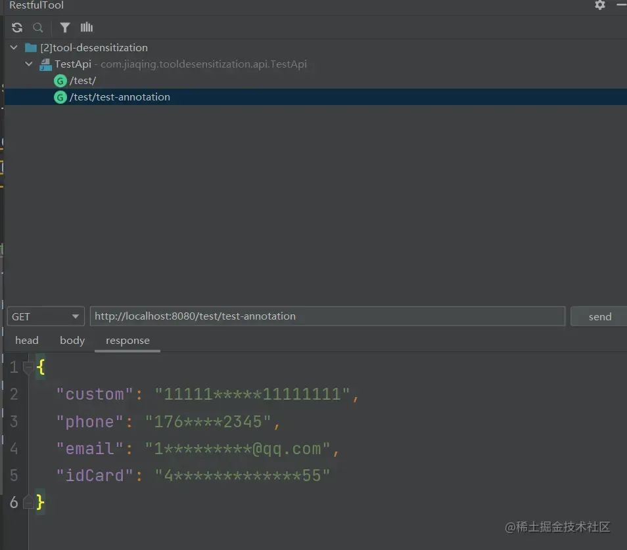Open RestfulTool settings gear
Image resolution: width=627 pixels, height=550 pixels.
(599, 5)
